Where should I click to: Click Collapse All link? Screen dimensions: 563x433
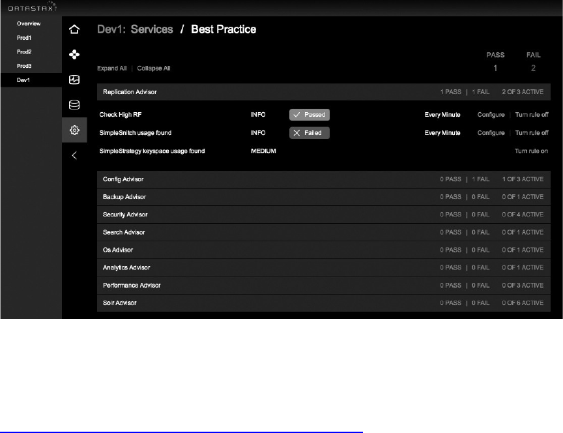click(x=154, y=68)
